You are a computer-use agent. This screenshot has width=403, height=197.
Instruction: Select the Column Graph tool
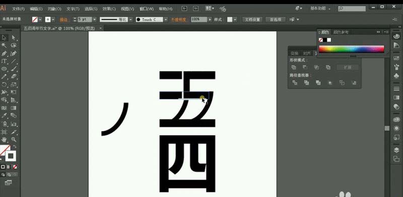pyautogui.click(x=14, y=124)
